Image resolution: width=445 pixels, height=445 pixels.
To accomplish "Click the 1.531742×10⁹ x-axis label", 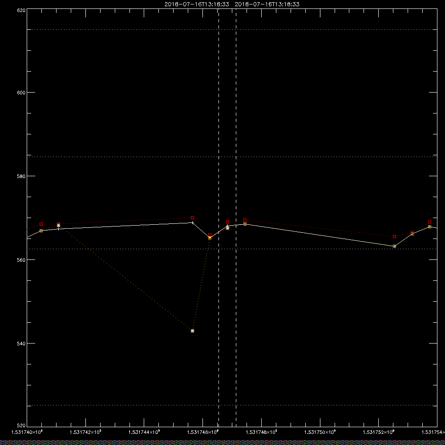I will tap(86, 432).
